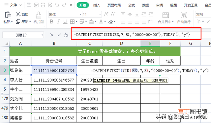The image size is (211, 123).
Task: Redo the last action
Action: pos(64,5)
